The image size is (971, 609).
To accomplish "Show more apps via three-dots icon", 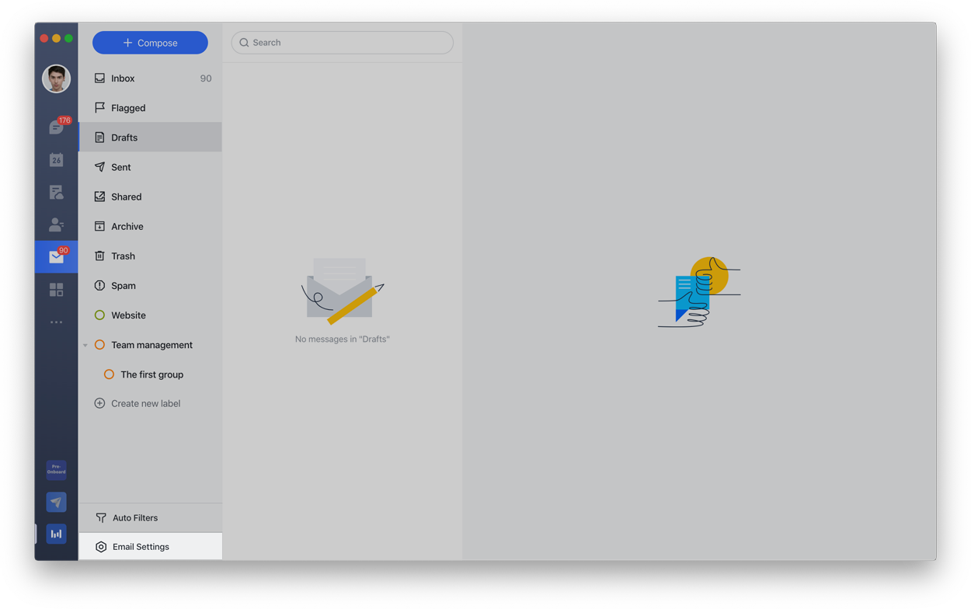I will [56, 322].
